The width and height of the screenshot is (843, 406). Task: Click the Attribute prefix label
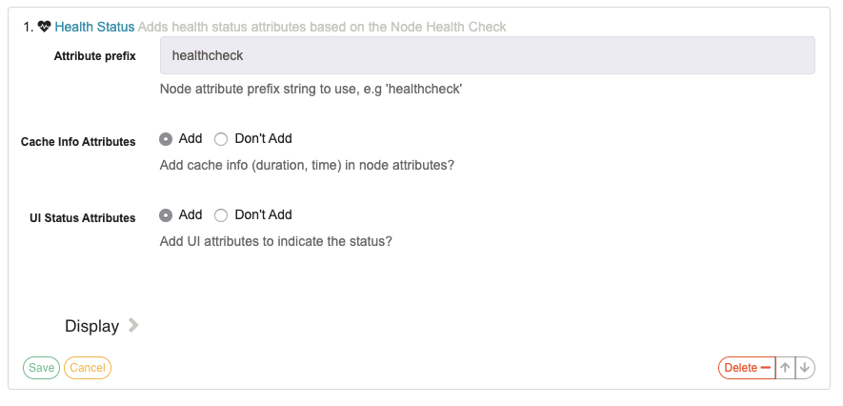coord(94,56)
